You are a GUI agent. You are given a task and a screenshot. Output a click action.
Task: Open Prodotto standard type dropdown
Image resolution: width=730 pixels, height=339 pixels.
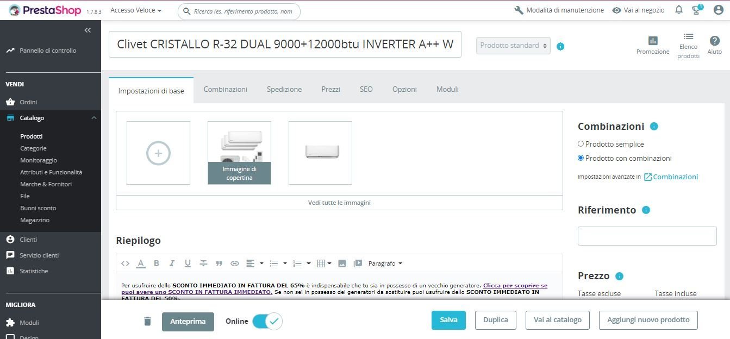point(513,46)
